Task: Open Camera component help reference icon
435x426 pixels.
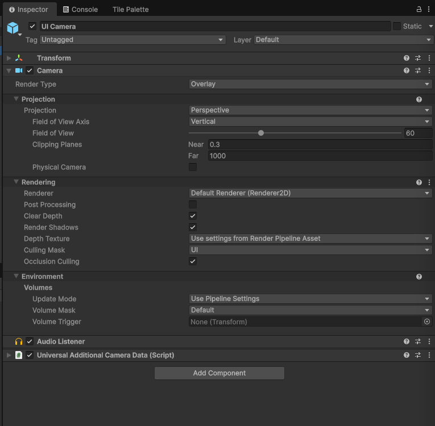Action: 407,71
